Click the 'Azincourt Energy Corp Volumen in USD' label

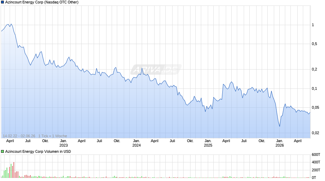[x=38, y=151]
